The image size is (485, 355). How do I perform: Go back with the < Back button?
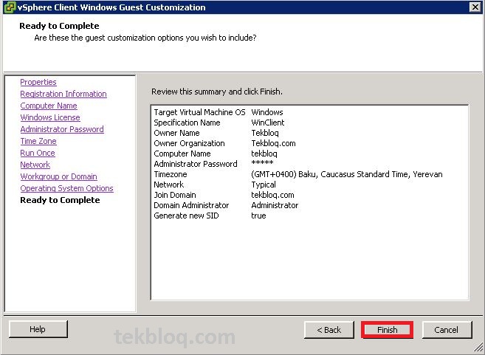point(329,330)
